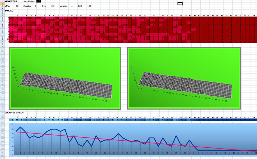Click the nMax value cell 58
The width and height of the screenshot is (257, 159).
[17, 6]
